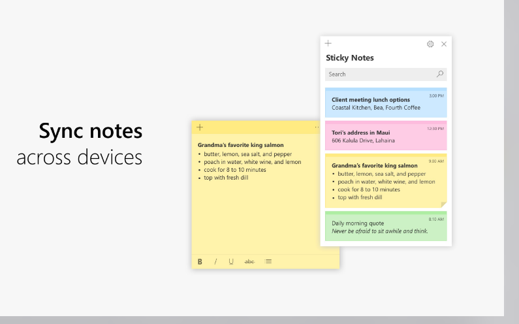Click the Search field in Sticky Notes
Image resolution: width=519 pixels, height=324 pixels.
(386, 74)
